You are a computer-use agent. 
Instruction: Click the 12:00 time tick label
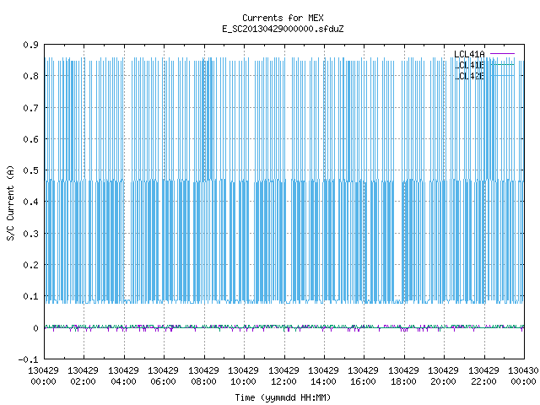(283, 381)
